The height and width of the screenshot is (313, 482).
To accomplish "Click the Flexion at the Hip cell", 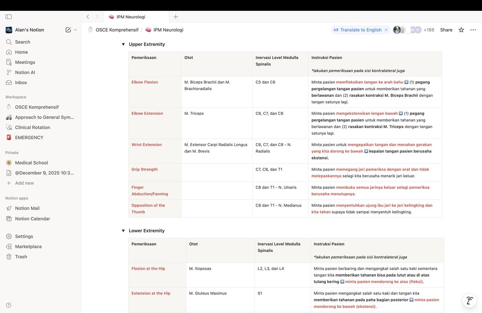I will (x=157, y=275).
